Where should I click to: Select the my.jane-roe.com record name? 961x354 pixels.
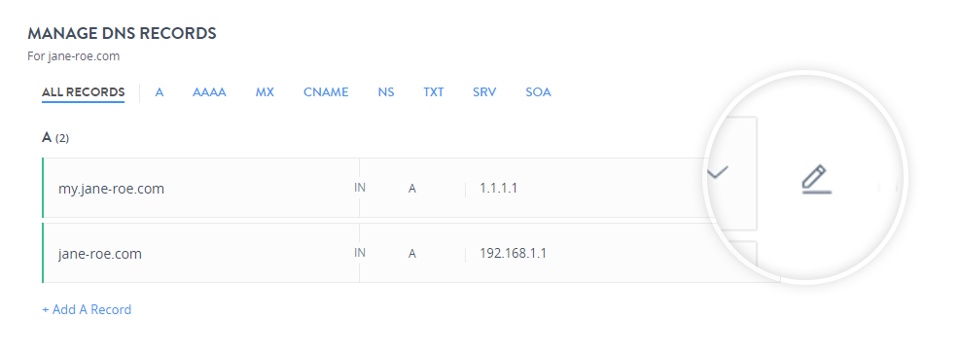click(112, 189)
